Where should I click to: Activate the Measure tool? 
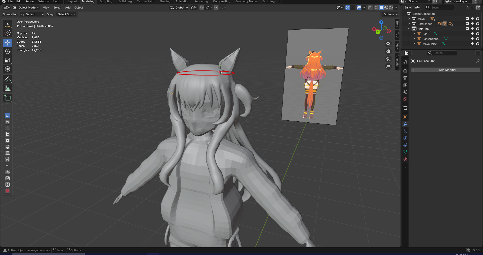coord(8,88)
